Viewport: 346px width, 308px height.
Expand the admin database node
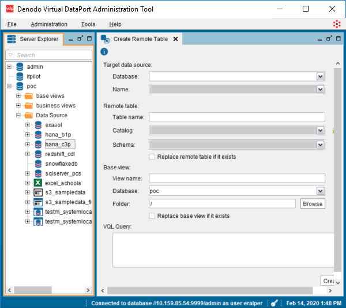click(9, 66)
